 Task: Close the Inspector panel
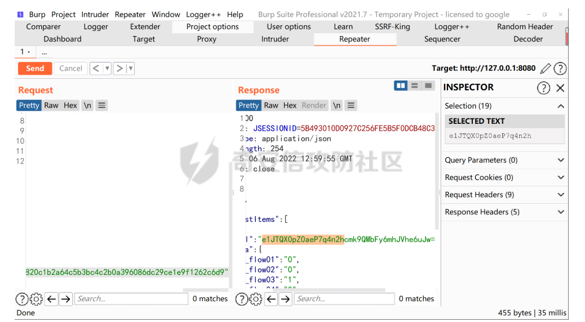[x=560, y=88]
